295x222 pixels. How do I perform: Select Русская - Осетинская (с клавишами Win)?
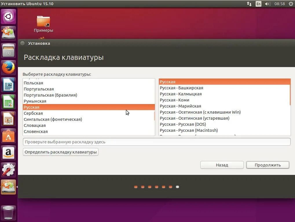tap(224, 112)
